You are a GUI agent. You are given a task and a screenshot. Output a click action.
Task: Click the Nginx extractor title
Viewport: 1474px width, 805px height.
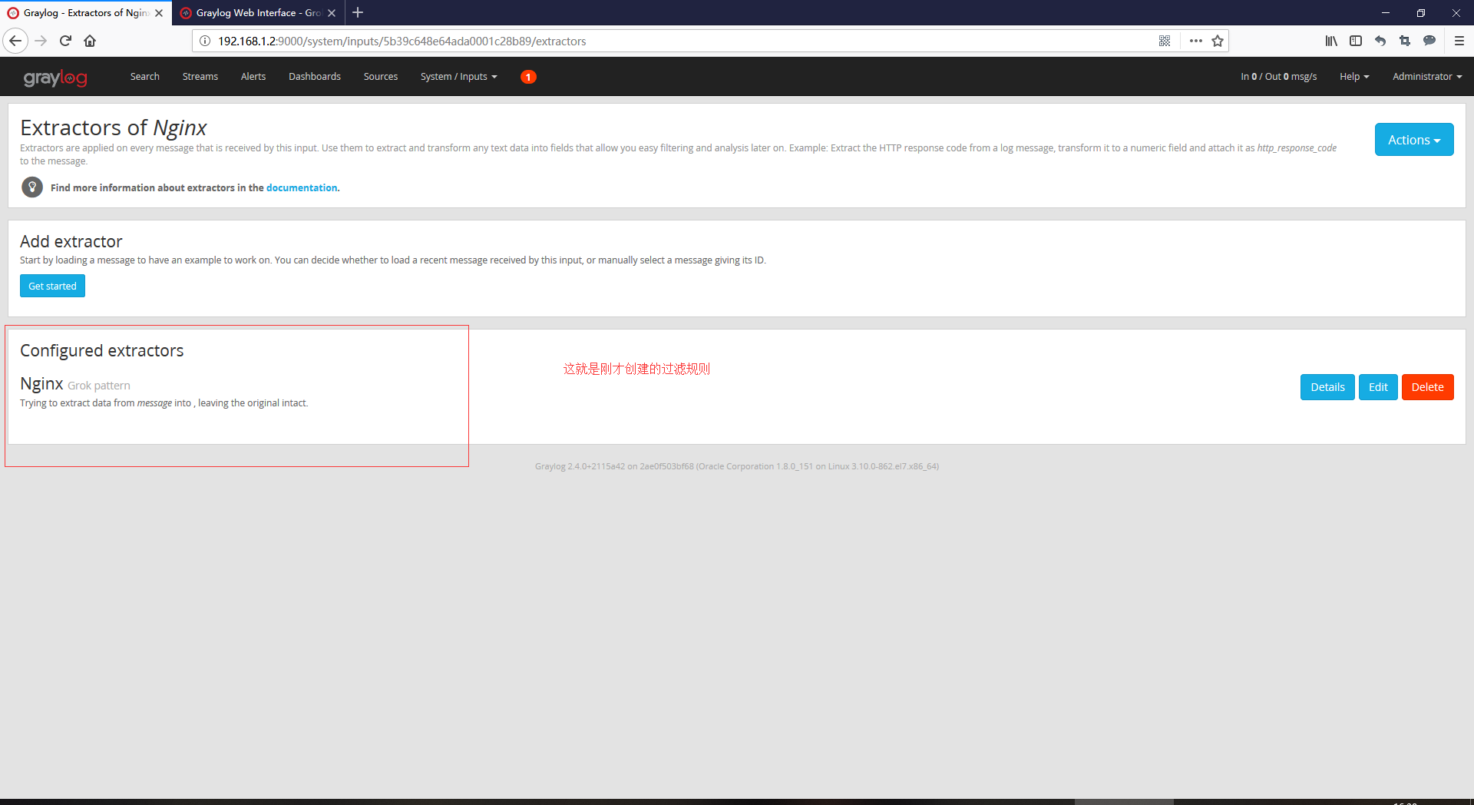point(41,383)
